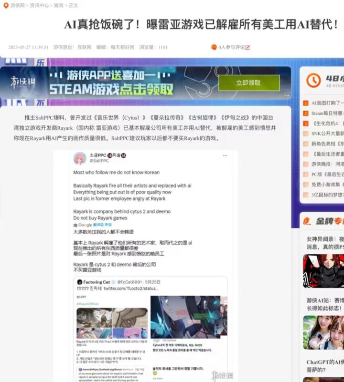Open the 0人参与评论 comments link

coord(231,47)
